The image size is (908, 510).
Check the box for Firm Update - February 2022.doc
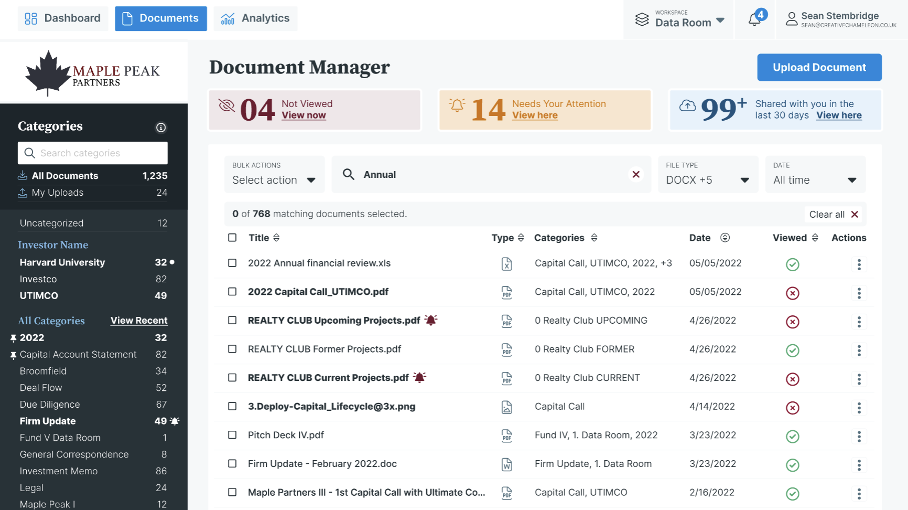232,464
